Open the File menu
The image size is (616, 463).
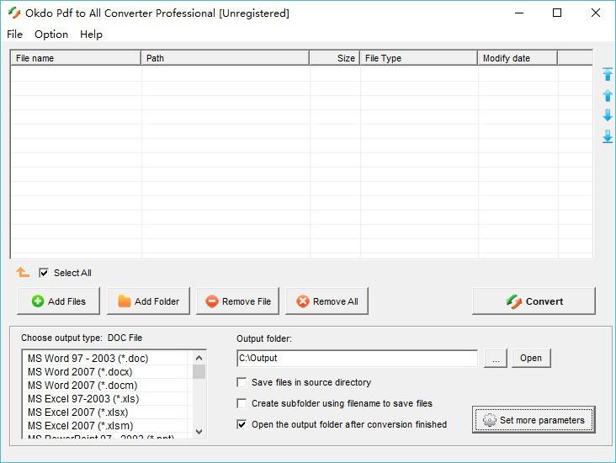coord(14,35)
